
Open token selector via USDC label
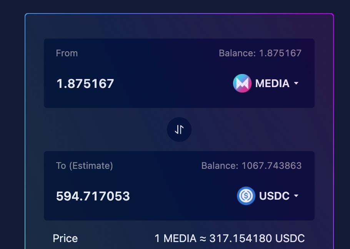(274, 196)
